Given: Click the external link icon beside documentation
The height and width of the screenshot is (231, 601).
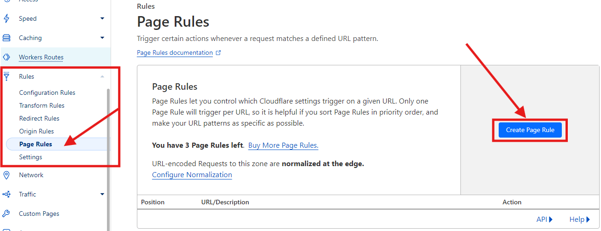Looking at the screenshot, I should click(x=218, y=52).
